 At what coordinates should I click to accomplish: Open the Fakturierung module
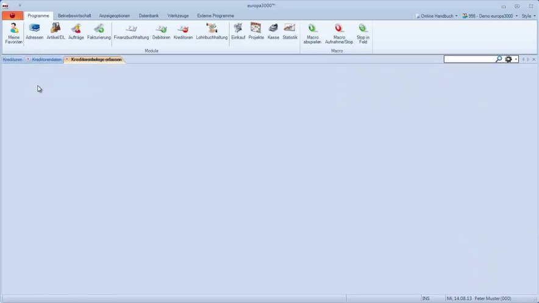pyautogui.click(x=99, y=32)
